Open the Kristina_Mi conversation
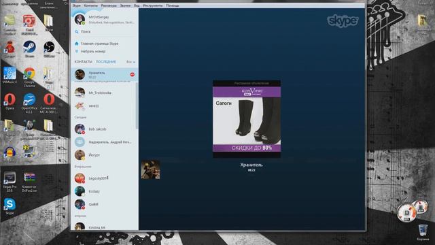 pyautogui.click(x=104, y=227)
